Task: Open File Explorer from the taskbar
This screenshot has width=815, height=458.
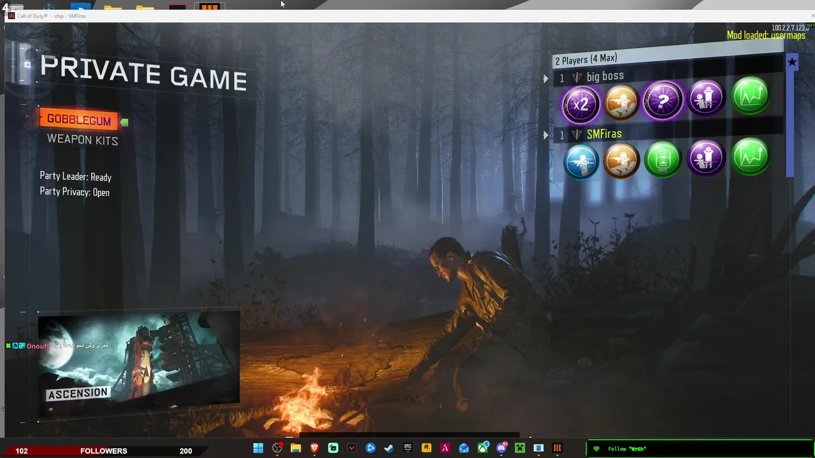Action: (x=295, y=448)
